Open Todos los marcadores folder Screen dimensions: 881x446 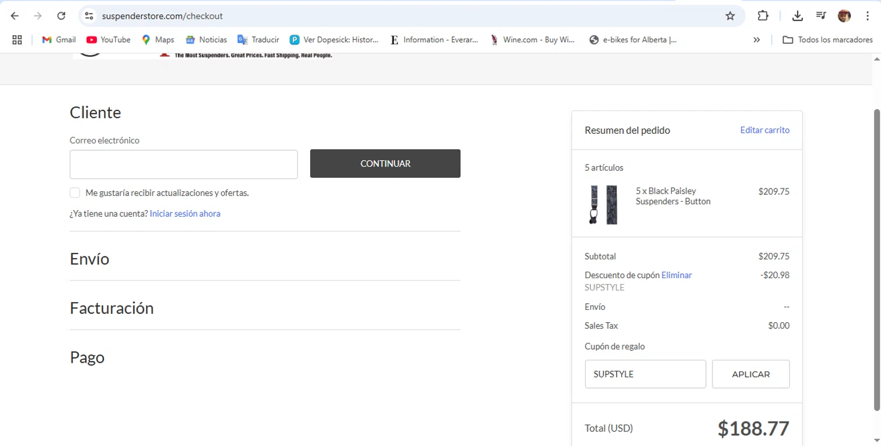pos(828,40)
